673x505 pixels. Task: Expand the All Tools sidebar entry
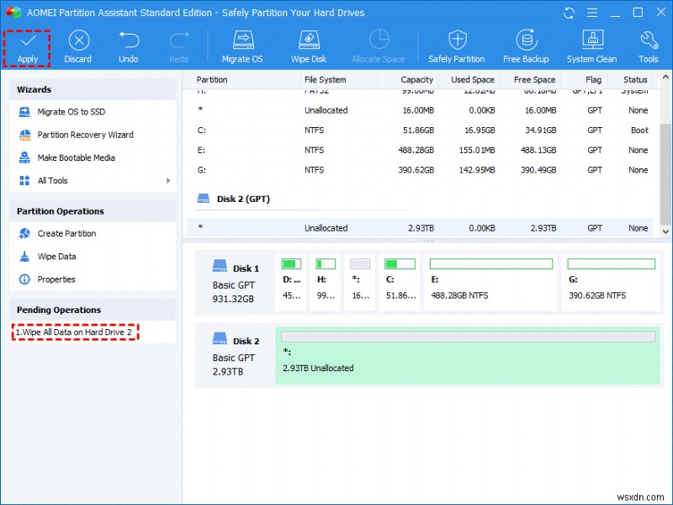coord(55,180)
